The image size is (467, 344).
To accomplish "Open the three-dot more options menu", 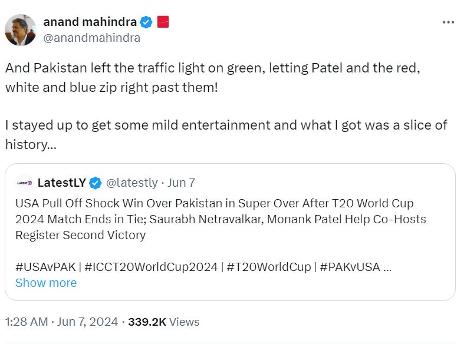I will (448, 22).
